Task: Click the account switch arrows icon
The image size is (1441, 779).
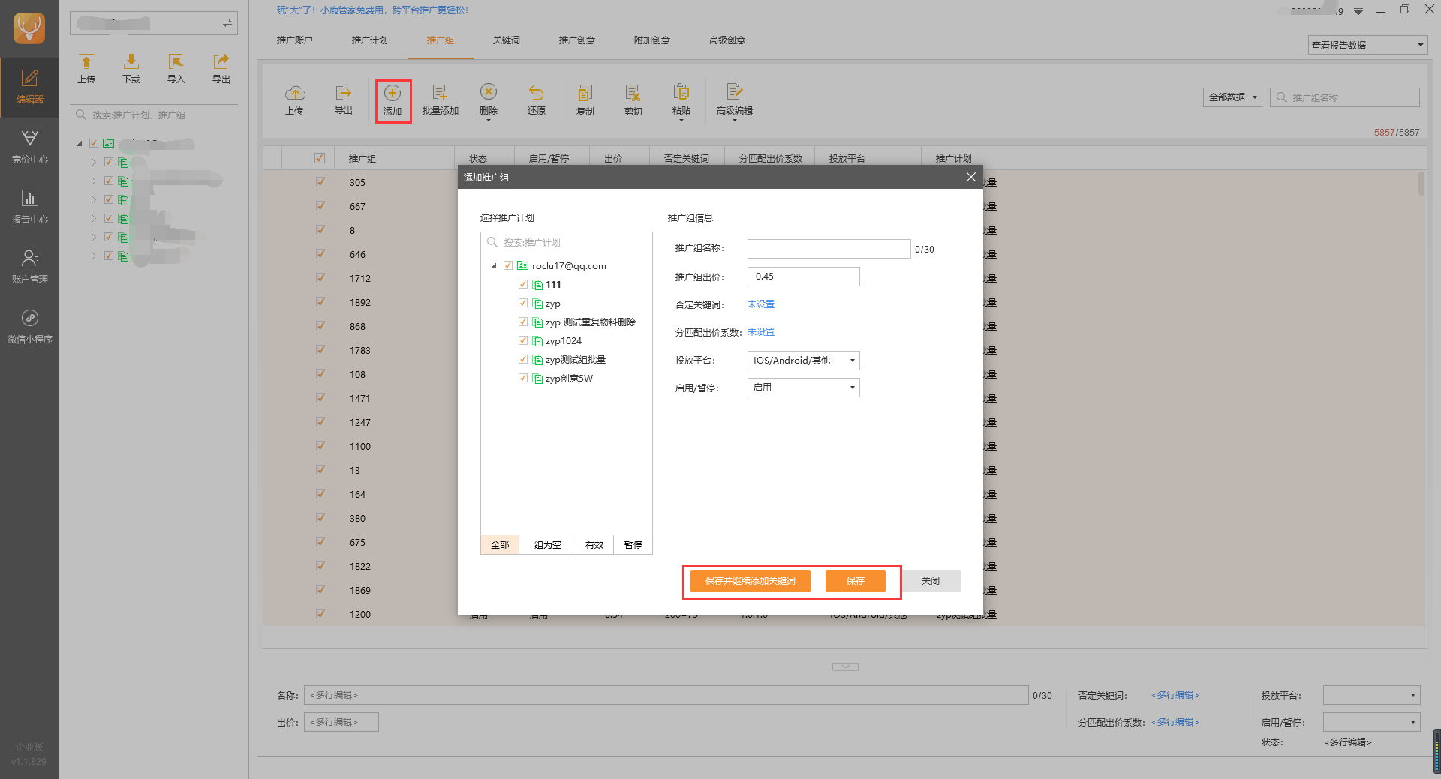Action: click(227, 24)
